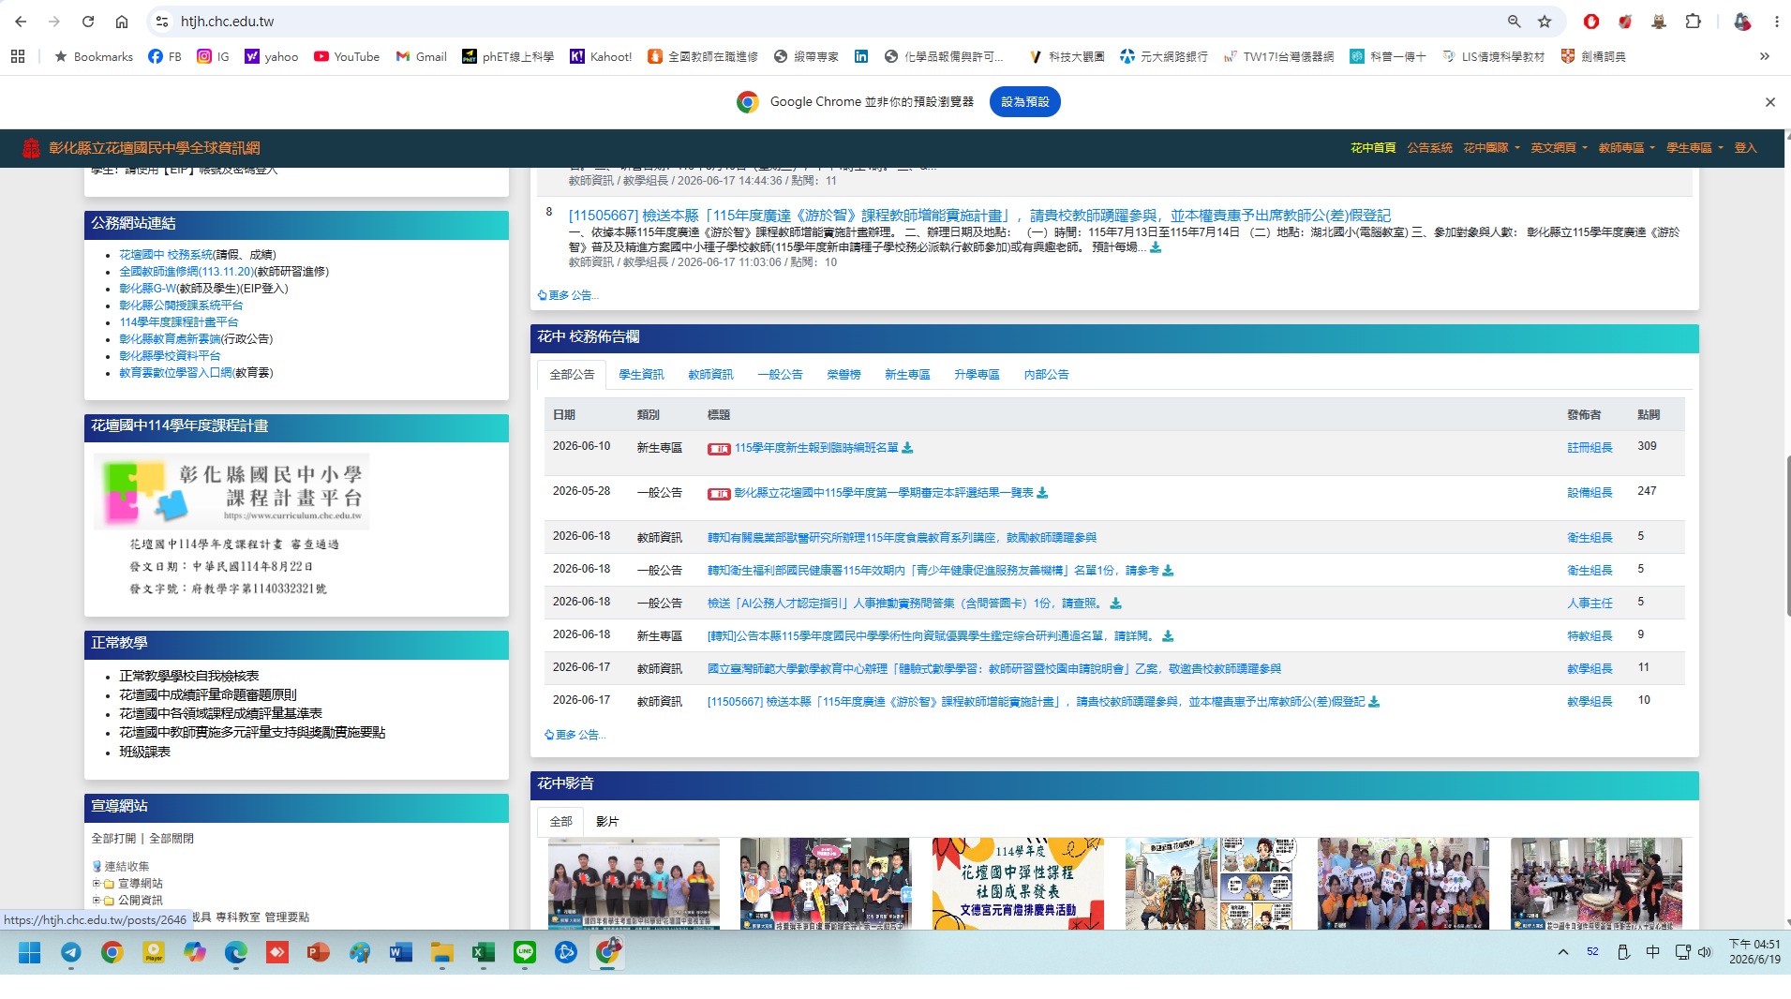Open the zoom magnifier icon in address bar
Viewport: 1791px width, 999px height.
[1515, 22]
